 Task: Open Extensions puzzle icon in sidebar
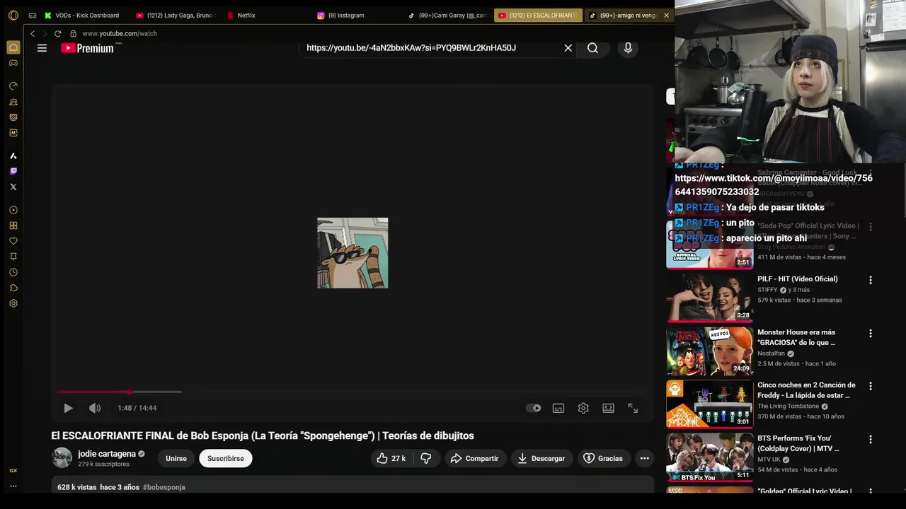point(13,288)
